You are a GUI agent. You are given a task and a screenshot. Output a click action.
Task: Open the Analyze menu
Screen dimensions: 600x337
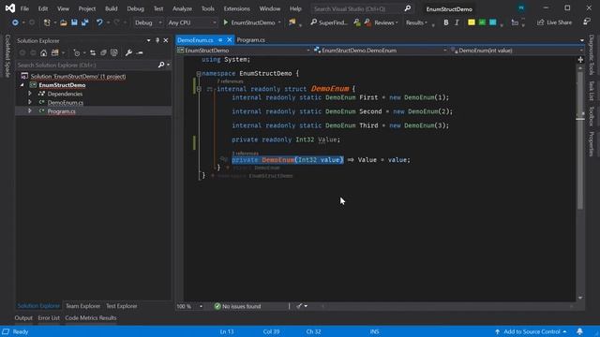[x=182, y=8]
